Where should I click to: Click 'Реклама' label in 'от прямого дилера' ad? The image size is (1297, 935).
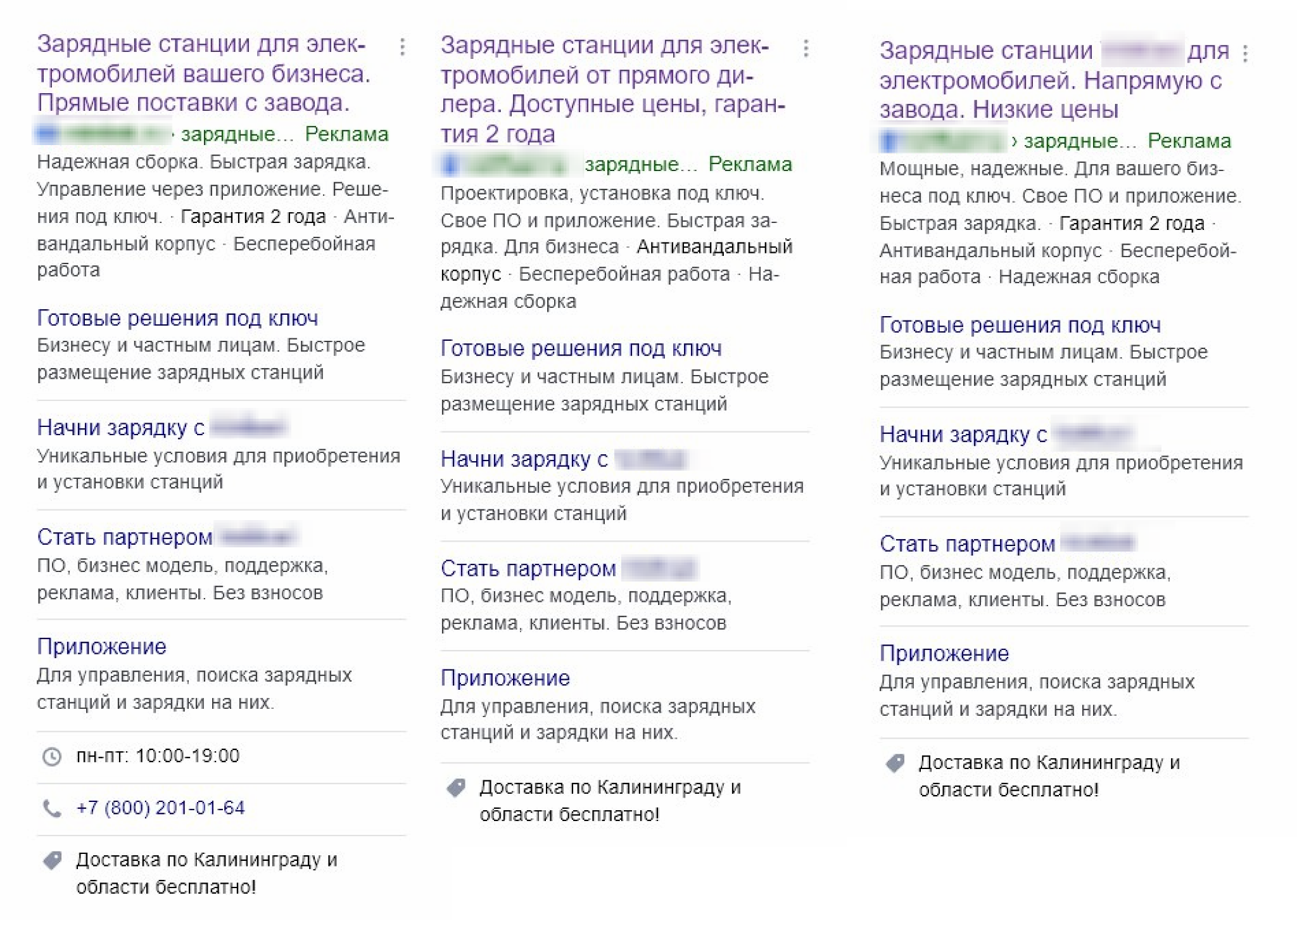pyautogui.click(x=750, y=165)
